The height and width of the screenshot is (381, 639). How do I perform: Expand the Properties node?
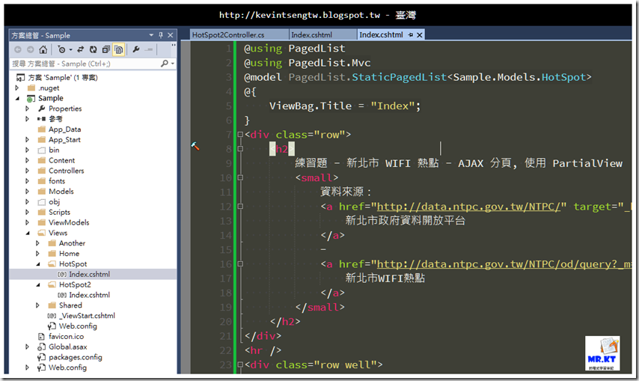coord(27,109)
